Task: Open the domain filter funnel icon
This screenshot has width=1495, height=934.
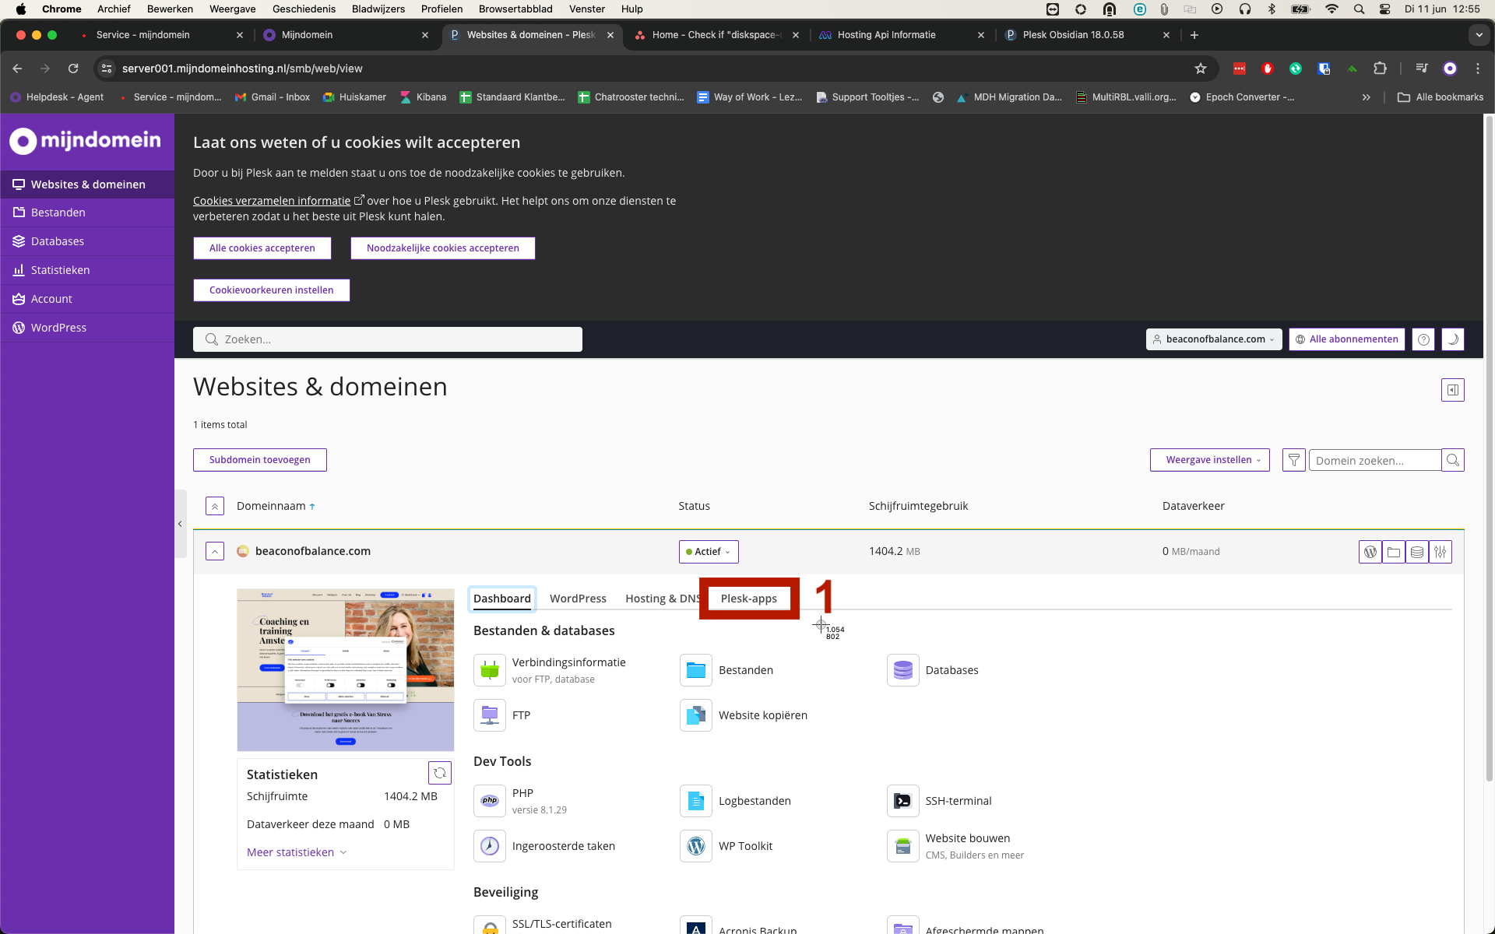Action: (x=1293, y=460)
